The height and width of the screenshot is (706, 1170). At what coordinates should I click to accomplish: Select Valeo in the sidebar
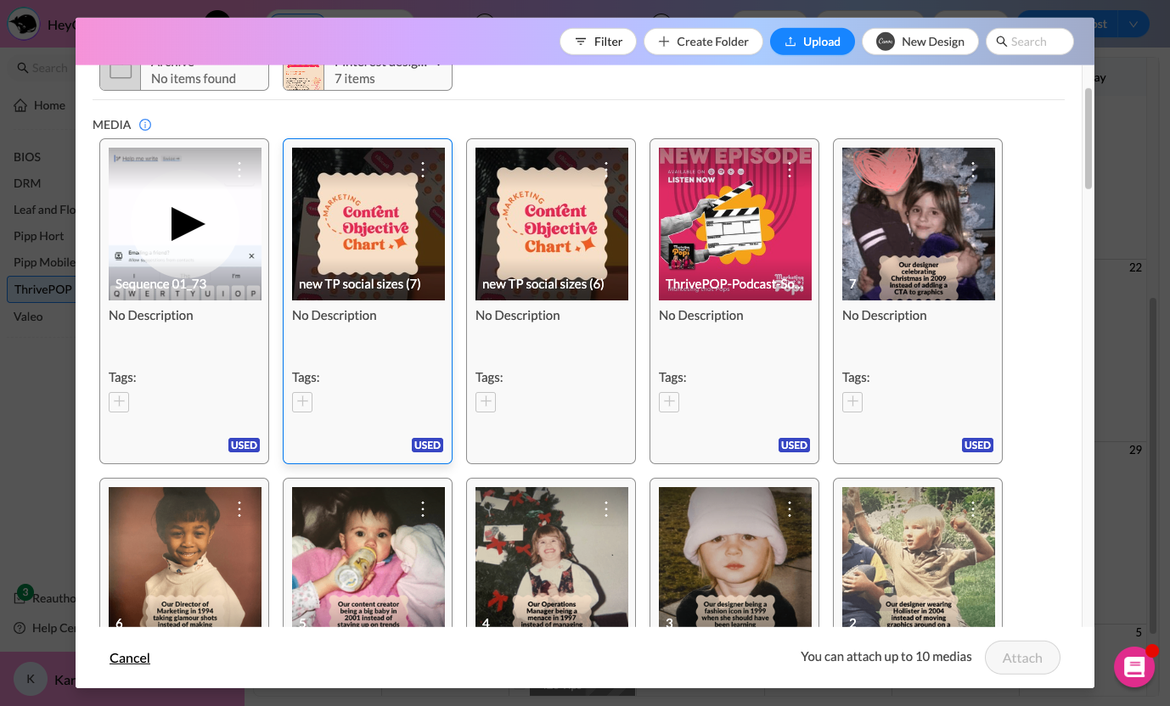coord(28,317)
